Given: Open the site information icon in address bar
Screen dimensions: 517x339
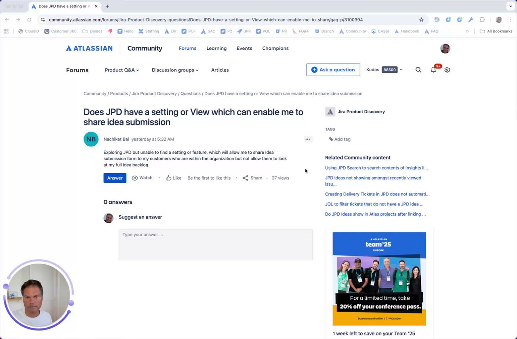Looking at the screenshot, I should coord(42,19).
